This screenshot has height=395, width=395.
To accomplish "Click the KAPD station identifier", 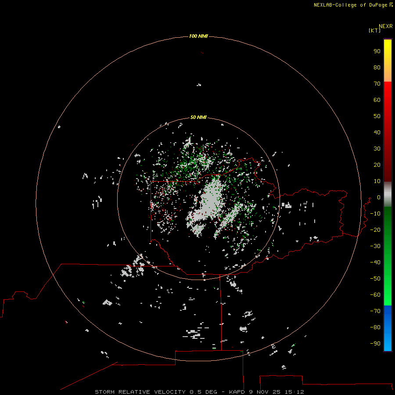I will [237, 392].
